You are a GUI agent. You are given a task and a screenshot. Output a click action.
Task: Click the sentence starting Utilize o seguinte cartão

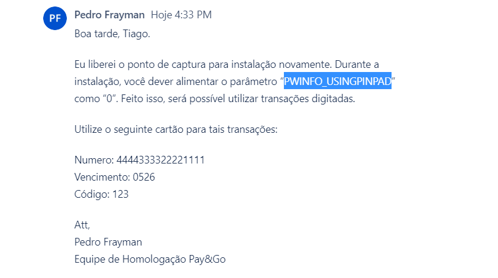(x=176, y=129)
